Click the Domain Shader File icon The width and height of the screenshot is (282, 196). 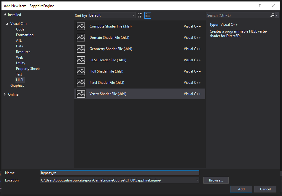point(81,38)
